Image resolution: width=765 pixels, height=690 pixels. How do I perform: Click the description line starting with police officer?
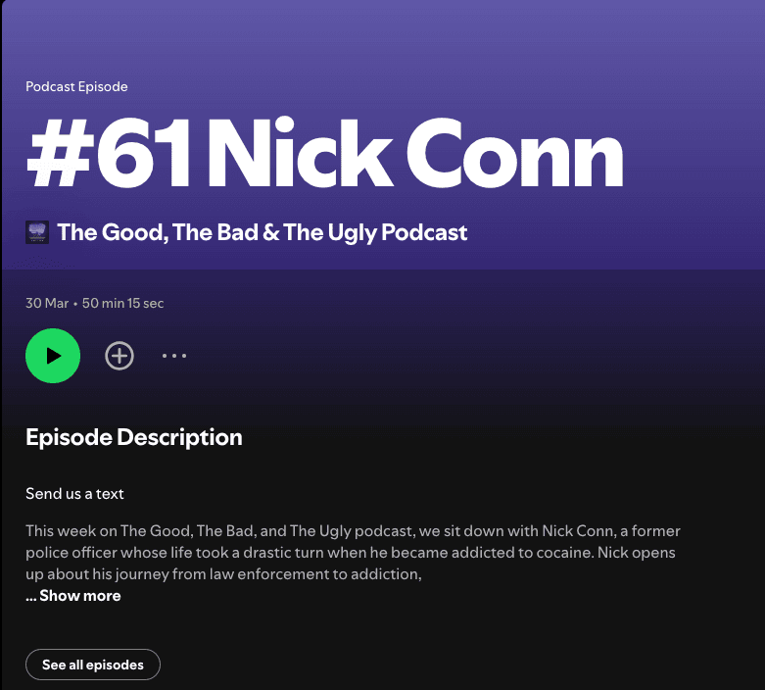tap(351, 552)
